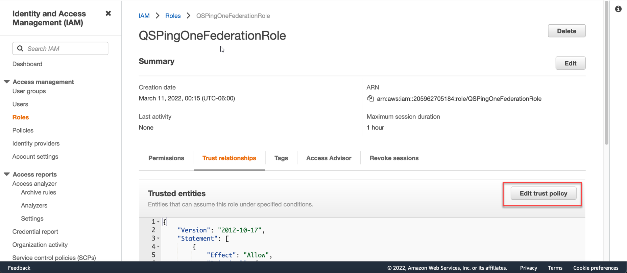Open Service control policies (SCPs)
This screenshot has width=627, height=273.
point(54,258)
